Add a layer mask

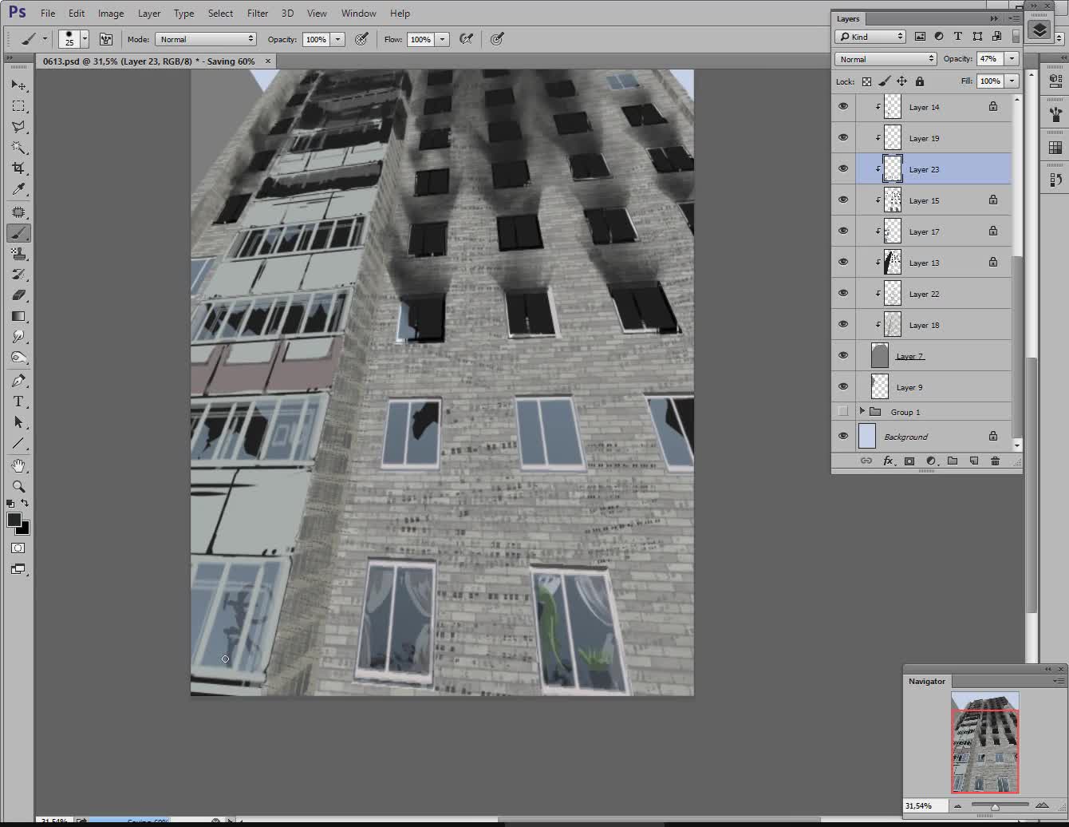(x=909, y=461)
